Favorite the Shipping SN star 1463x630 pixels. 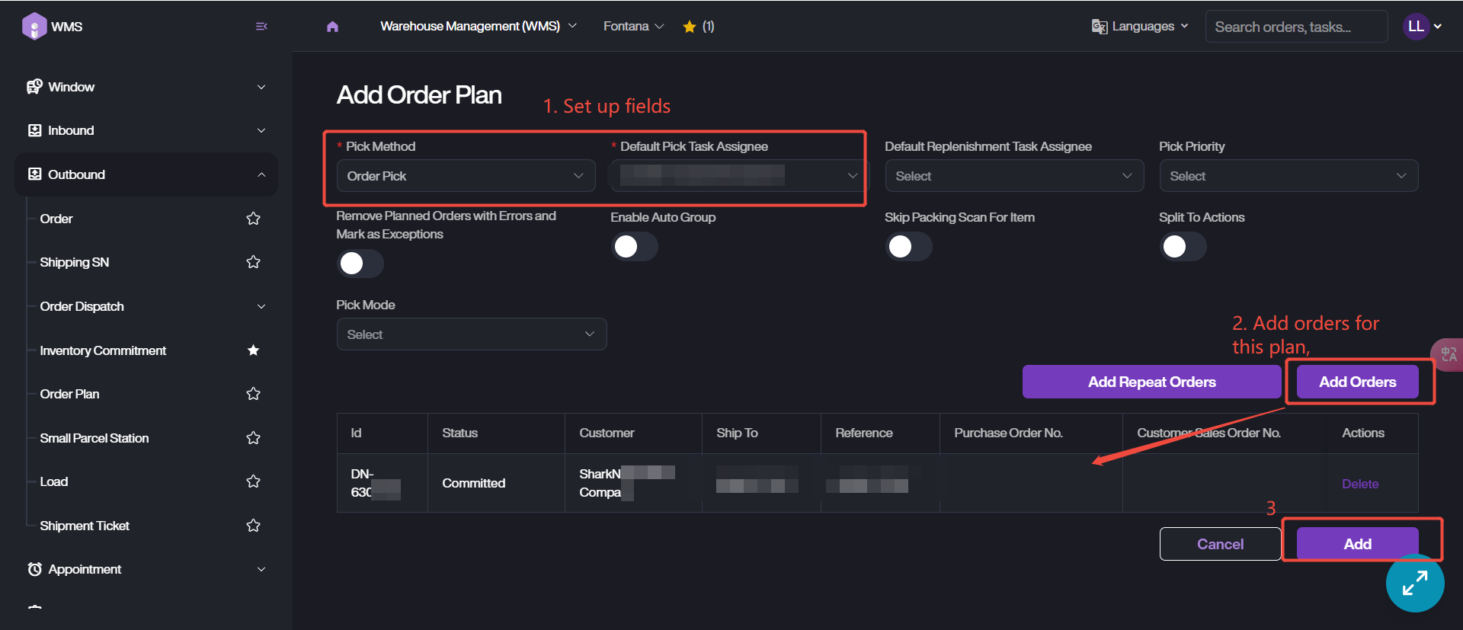point(254,262)
